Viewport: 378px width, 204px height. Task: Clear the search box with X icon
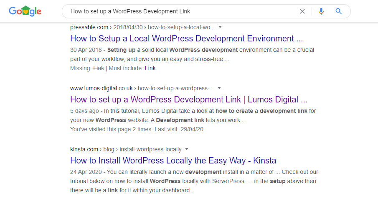coord(302,11)
